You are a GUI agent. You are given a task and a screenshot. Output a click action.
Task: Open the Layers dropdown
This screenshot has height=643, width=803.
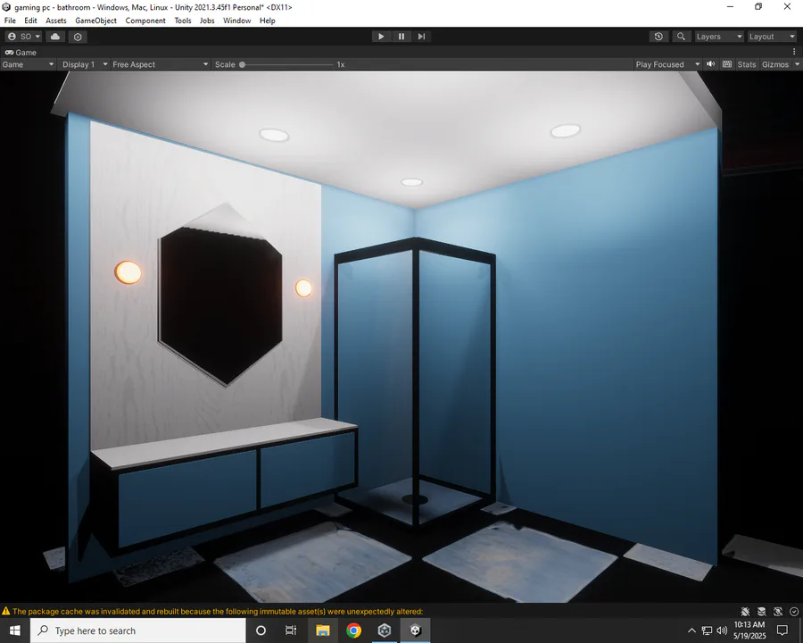point(718,37)
